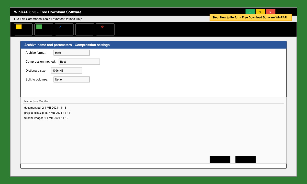Open the Dictionary size 4096 KB dropdown
Viewport: 307px width, 184px height.
67,71
